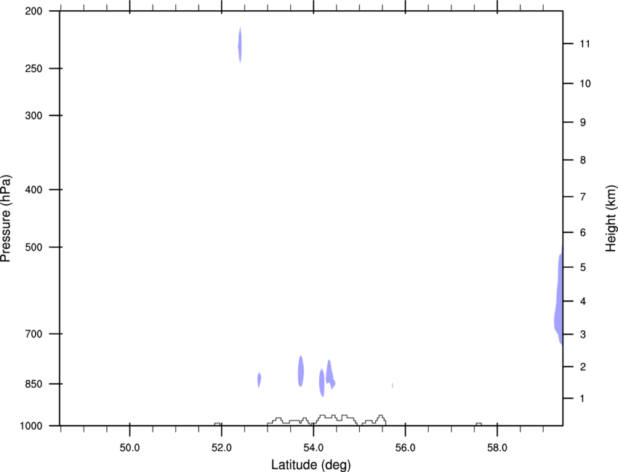Click the 56.0 latitude tick label
Screen dimensions: 618x472
[405, 448]
